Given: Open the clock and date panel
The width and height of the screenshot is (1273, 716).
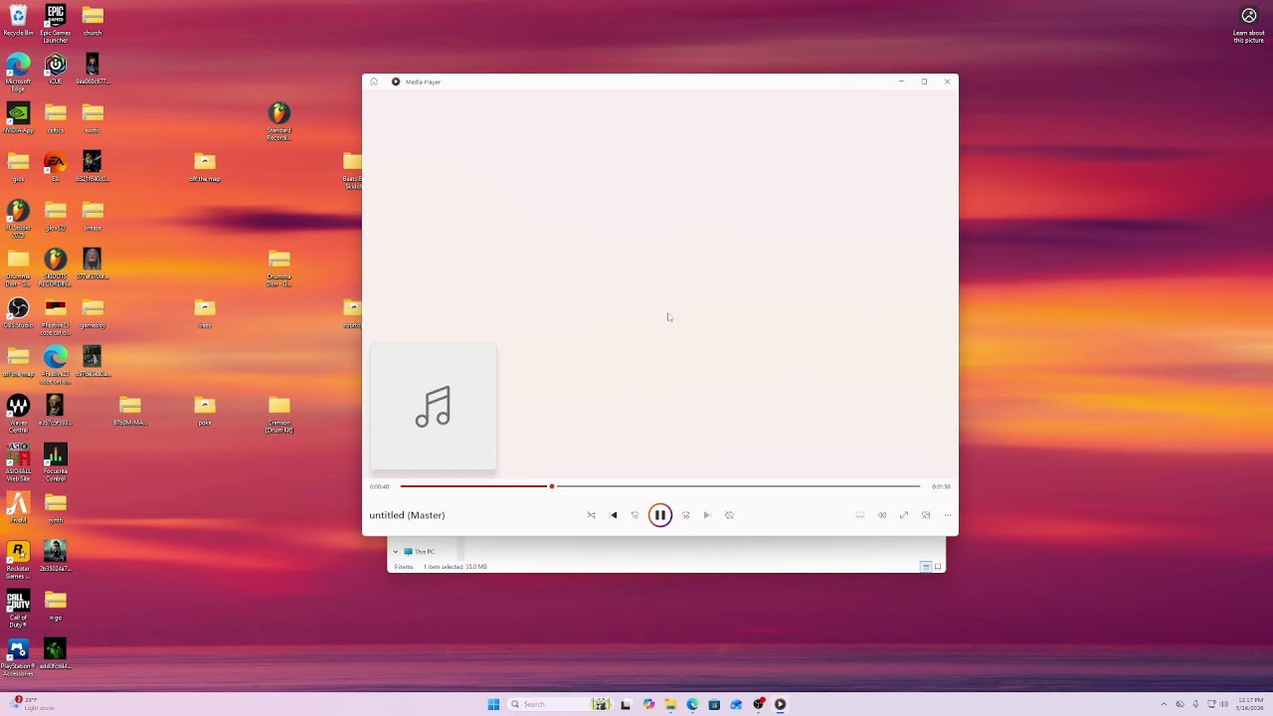Looking at the screenshot, I should [x=1249, y=704].
